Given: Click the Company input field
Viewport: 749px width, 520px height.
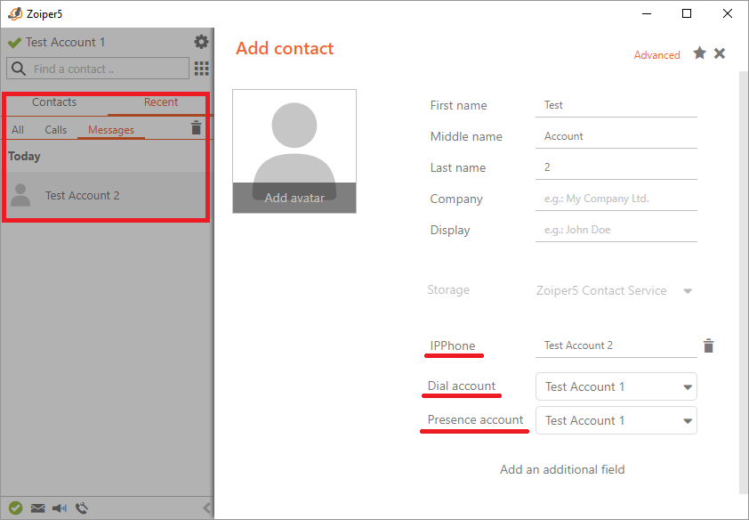Looking at the screenshot, I should tap(619, 199).
